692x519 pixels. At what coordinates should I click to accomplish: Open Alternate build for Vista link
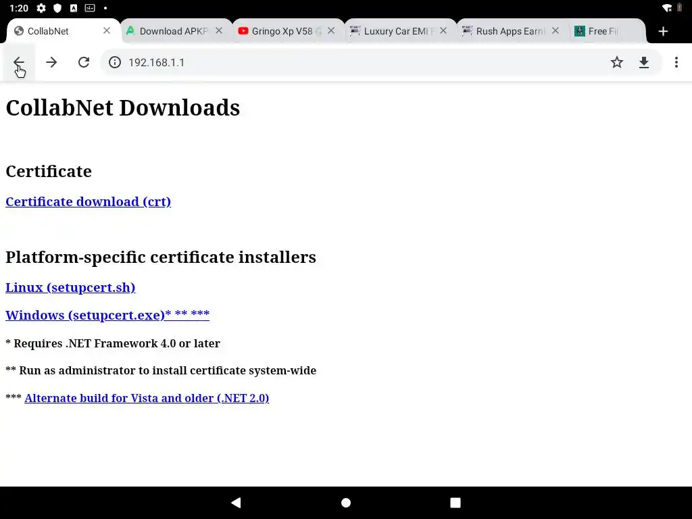coord(147,398)
